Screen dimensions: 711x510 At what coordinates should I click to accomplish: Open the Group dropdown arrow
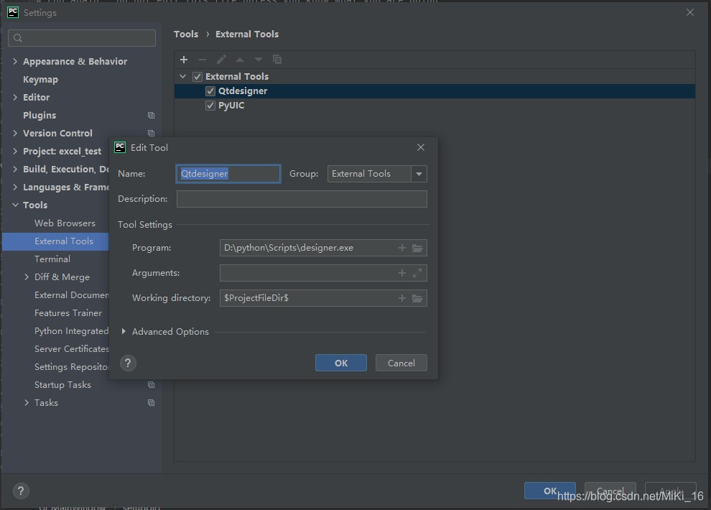click(x=419, y=174)
